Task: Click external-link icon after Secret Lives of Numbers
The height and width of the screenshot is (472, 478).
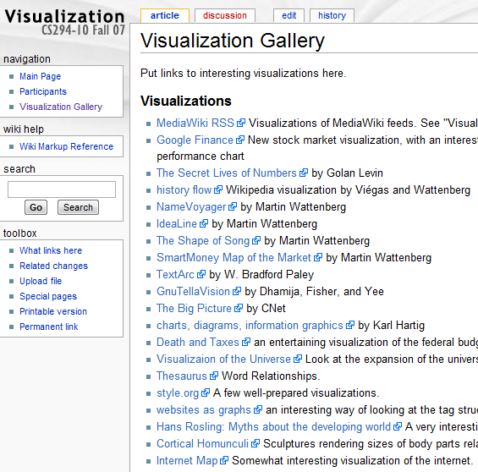Action: [x=304, y=173]
